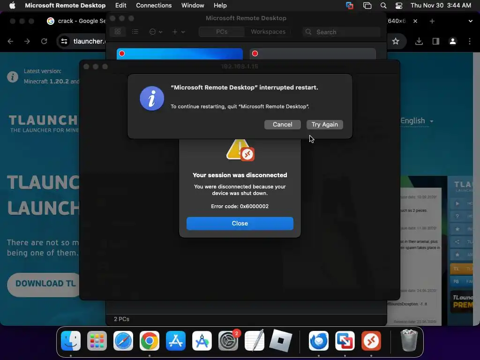Click Chrome back arrow
The image size is (480, 360).
pyautogui.click(x=10, y=41)
